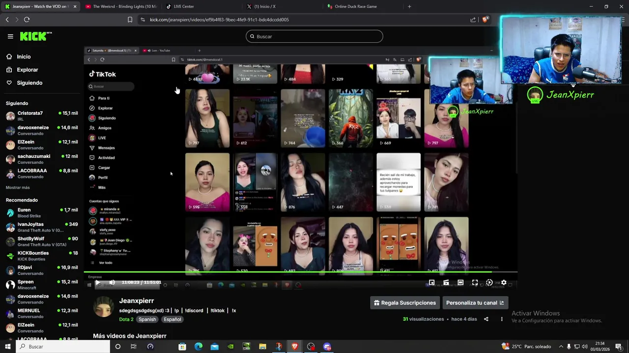Open IvanJoyitas recommended channel
This screenshot has width=629, height=353.
[x=41, y=227]
